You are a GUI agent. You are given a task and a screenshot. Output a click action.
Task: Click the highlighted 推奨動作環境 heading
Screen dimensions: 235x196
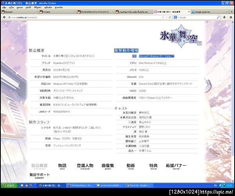coord(126,50)
